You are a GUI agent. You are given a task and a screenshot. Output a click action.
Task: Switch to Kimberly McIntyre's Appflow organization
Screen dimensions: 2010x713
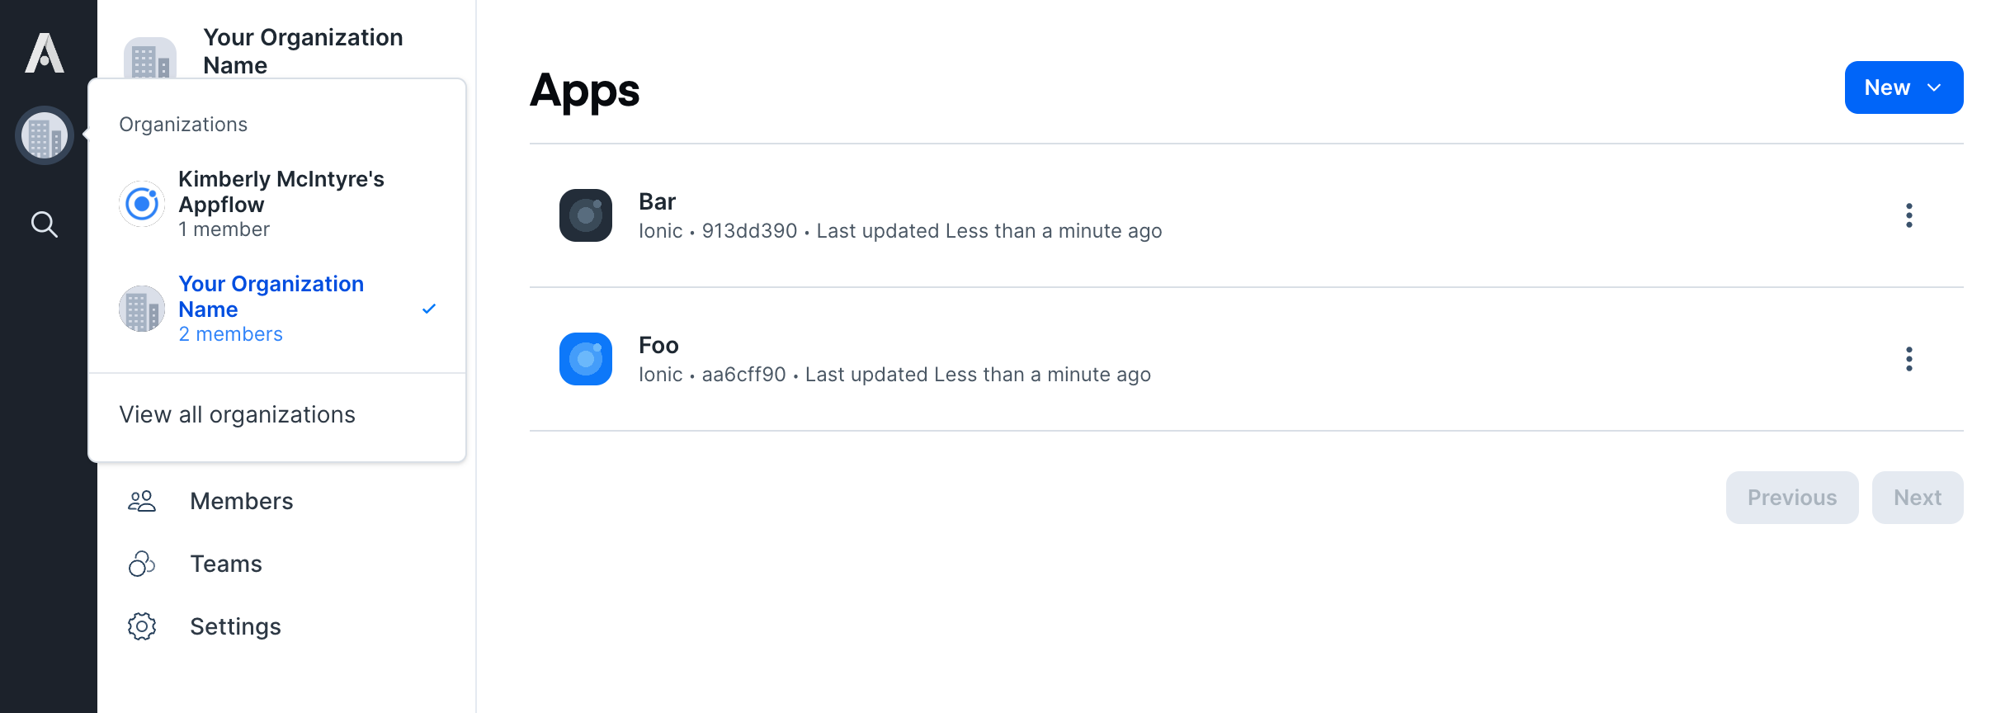tap(281, 192)
